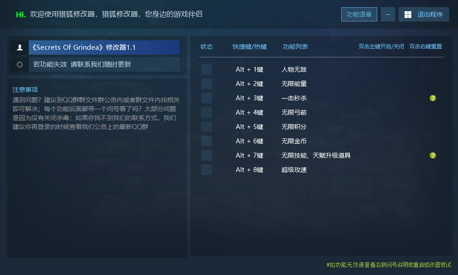Image resolution: width=458 pixels, height=275 pixels.
Task: Select the 无限弓箭 function label
Action: tap(294, 112)
